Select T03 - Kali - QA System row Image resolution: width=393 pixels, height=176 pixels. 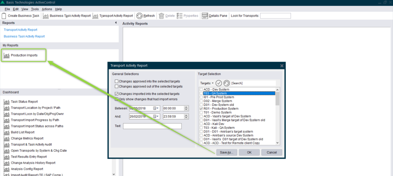[x=237, y=128]
